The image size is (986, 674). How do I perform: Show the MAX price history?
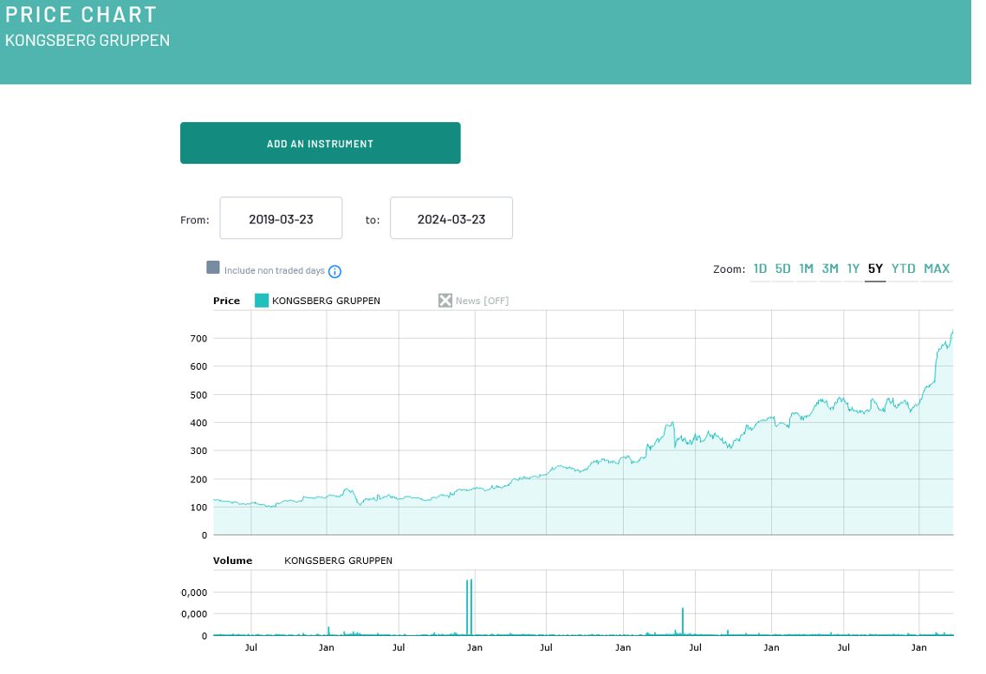pos(937,269)
